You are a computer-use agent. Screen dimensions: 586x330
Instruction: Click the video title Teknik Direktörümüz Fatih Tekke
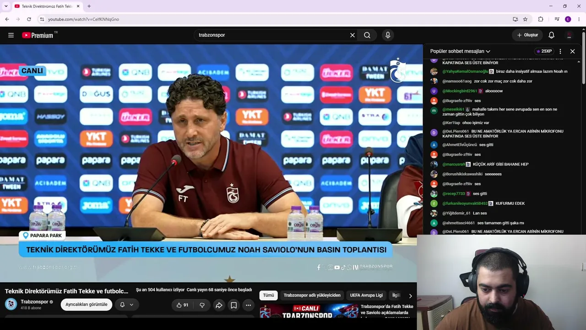coord(66,291)
